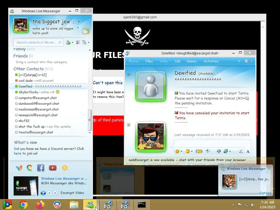The height and width of the screenshot is (210, 280).
Task: Switch to handwriting mode icon
Action: click(x=241, y=151)
